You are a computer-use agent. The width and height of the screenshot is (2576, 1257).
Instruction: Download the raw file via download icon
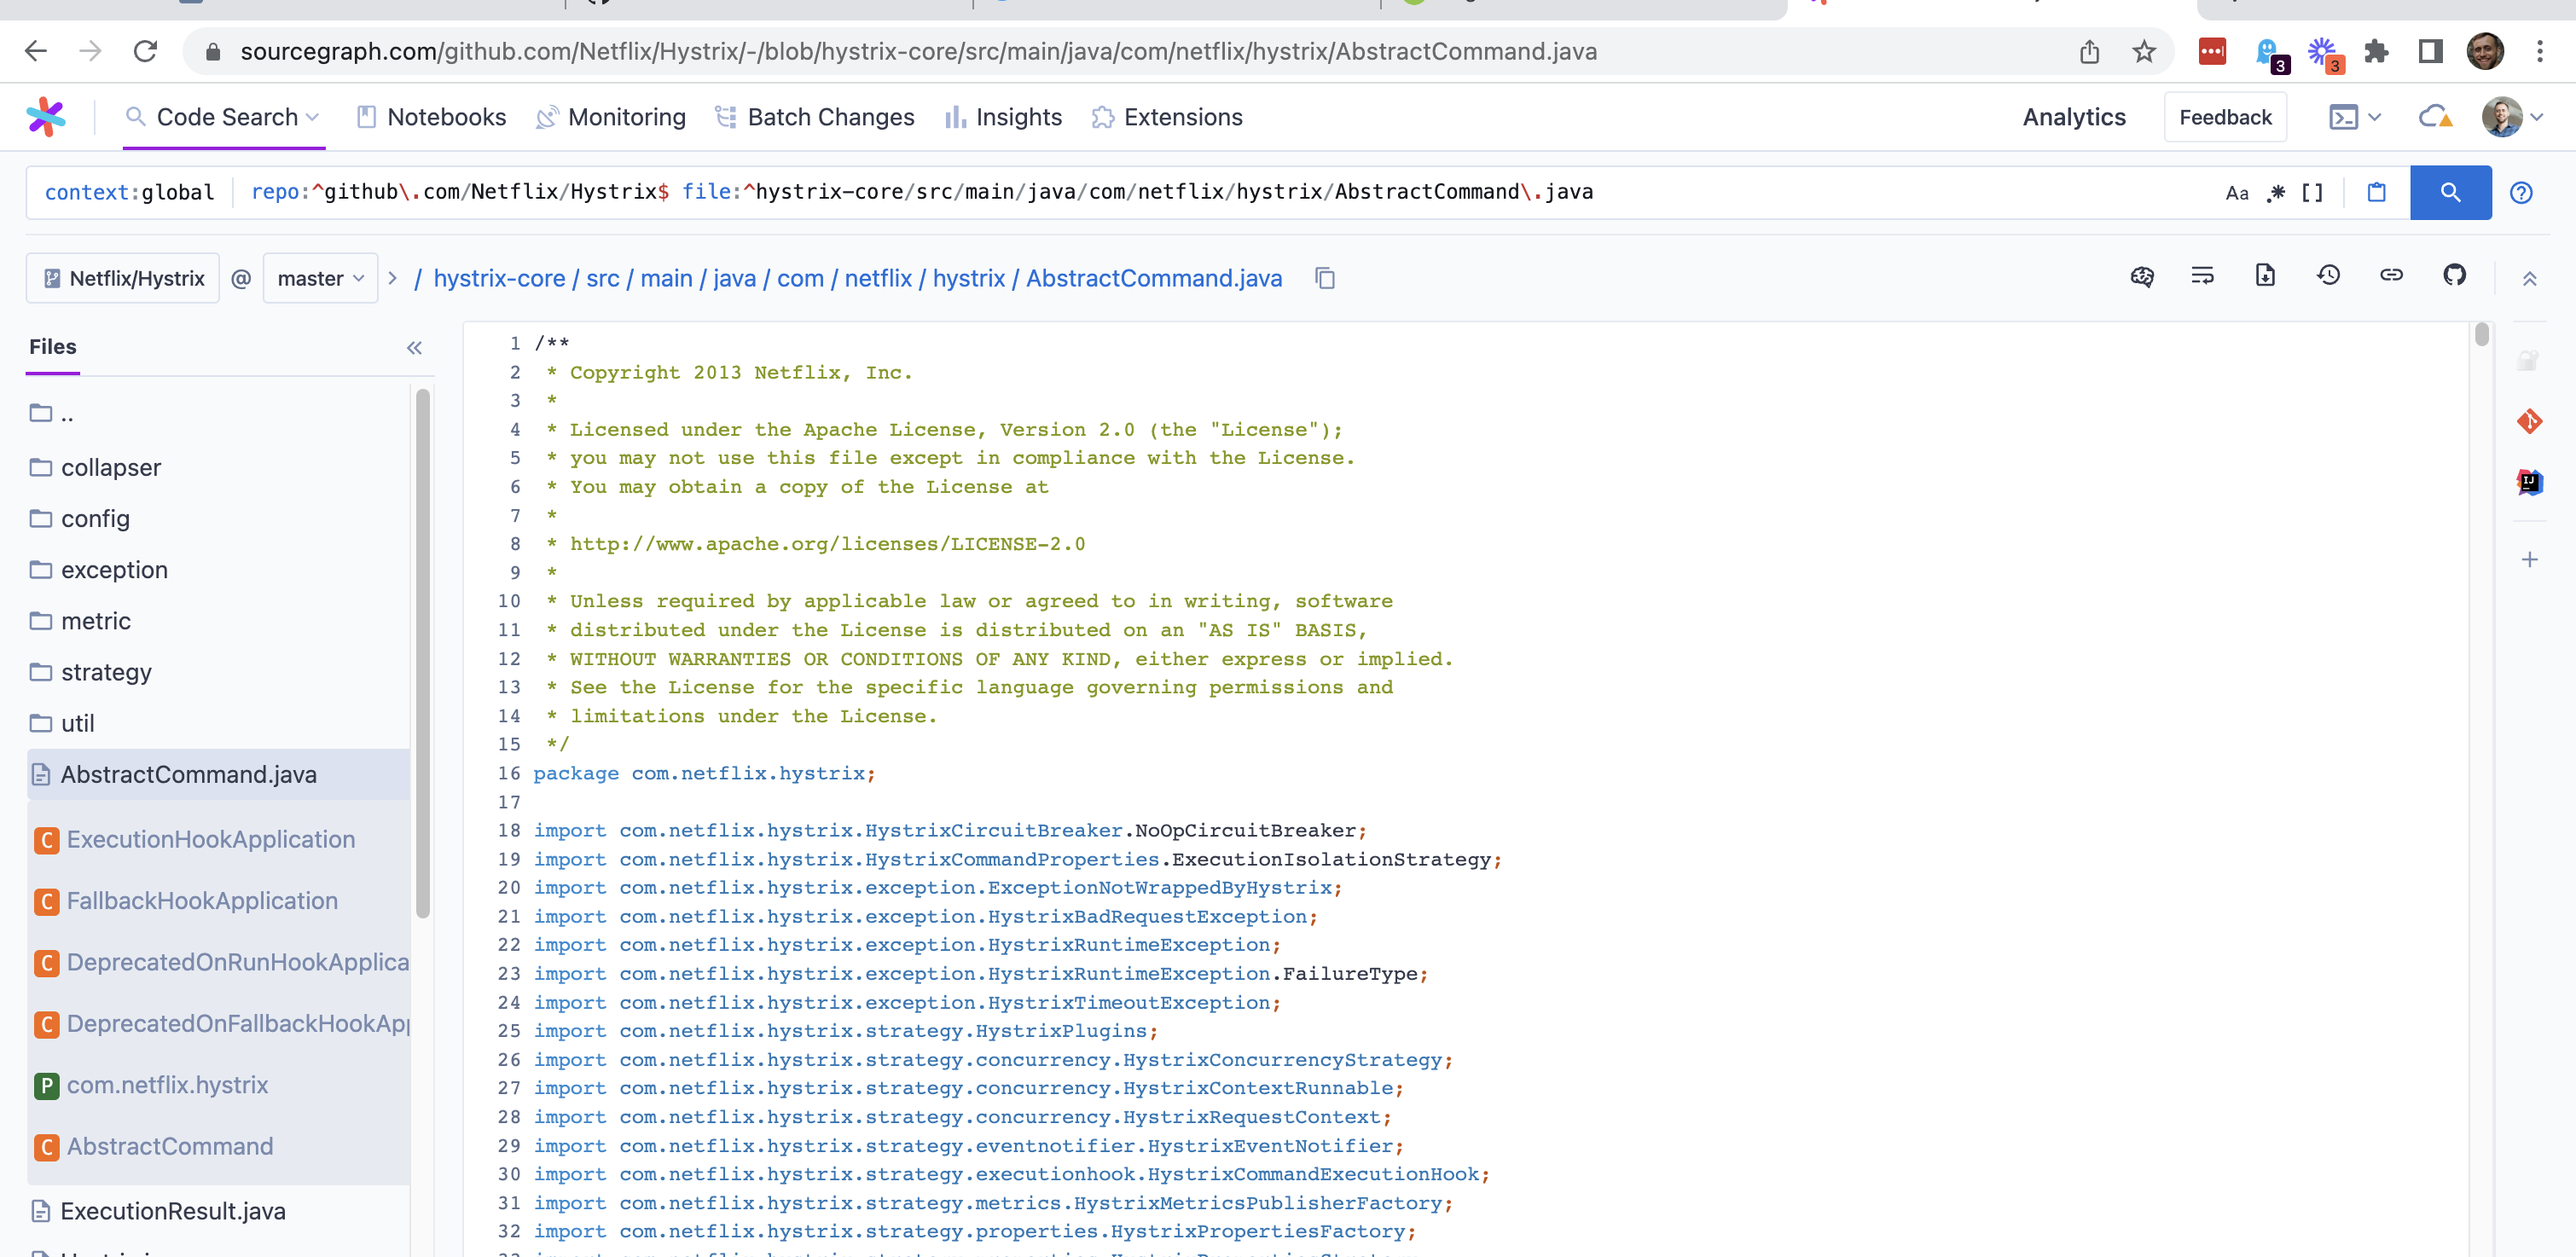click(2265, 276)
